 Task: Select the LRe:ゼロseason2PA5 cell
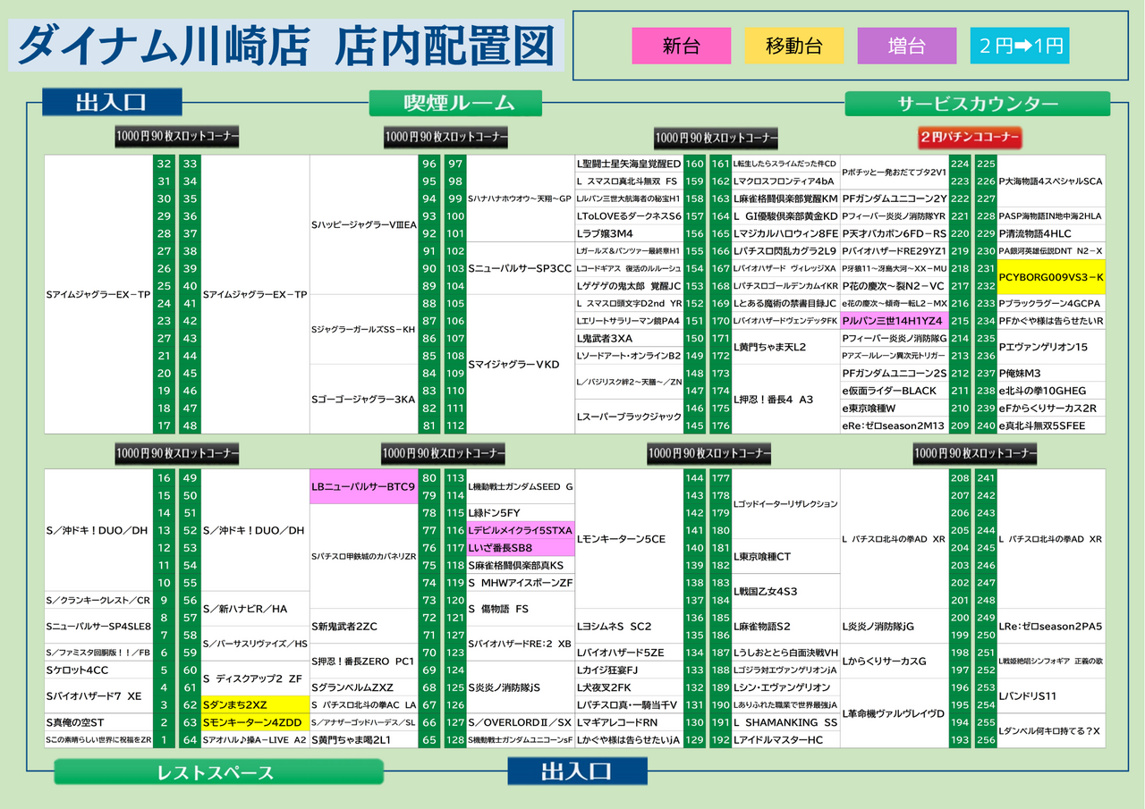coord(1051,626)
